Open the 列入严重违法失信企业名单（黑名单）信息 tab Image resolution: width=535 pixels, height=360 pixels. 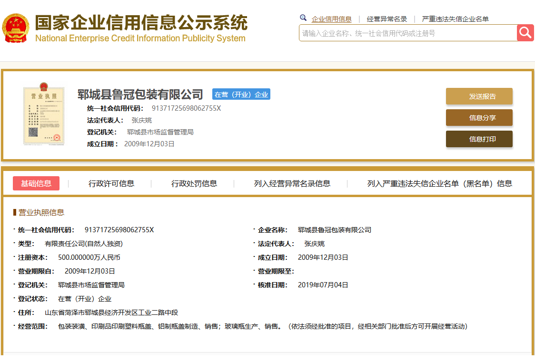tap(439, 183)
